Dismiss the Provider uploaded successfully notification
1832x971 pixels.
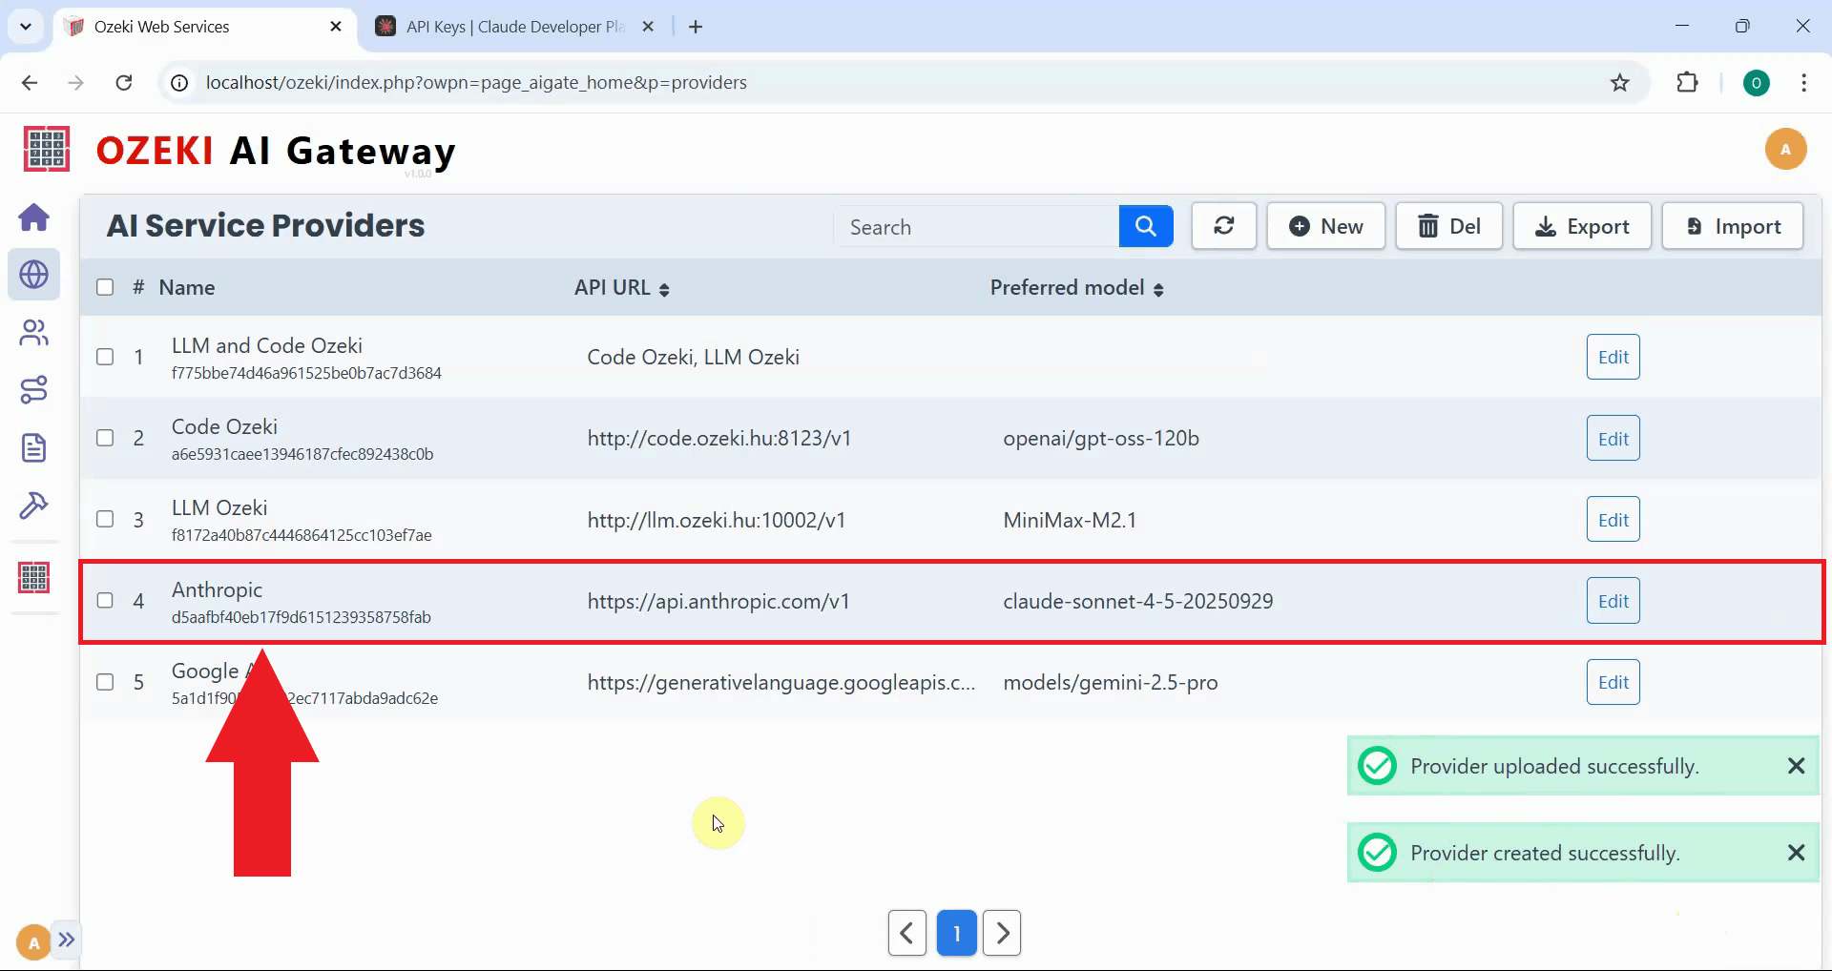[x=1796, y=766]
